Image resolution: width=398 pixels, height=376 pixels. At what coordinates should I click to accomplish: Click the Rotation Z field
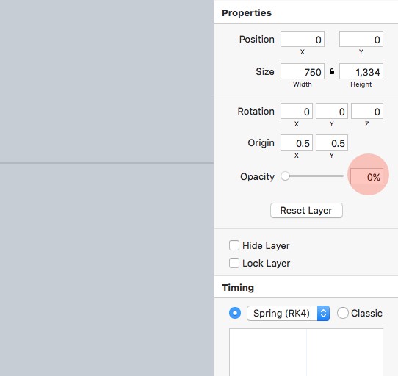click(367, 111)
